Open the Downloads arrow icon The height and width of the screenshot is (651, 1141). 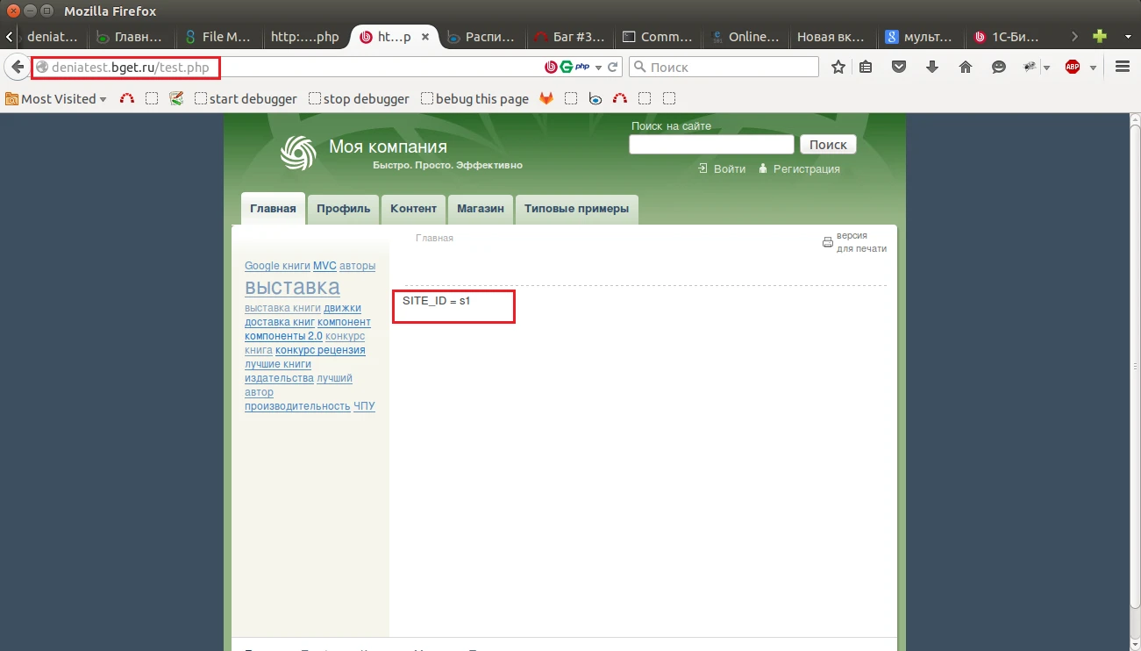[x=932, y=67]
